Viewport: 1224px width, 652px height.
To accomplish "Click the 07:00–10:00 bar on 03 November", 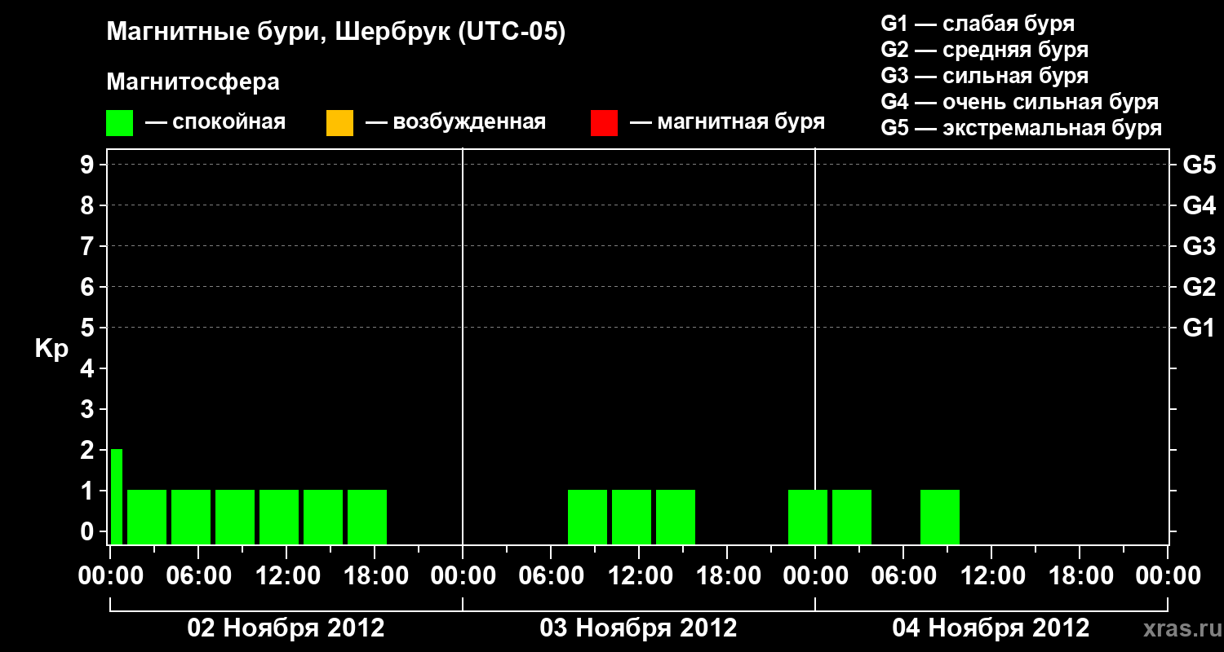I will 588,517.
